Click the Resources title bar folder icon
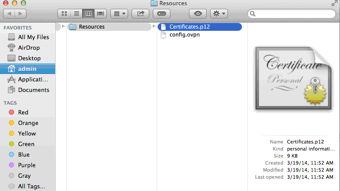 154,3
